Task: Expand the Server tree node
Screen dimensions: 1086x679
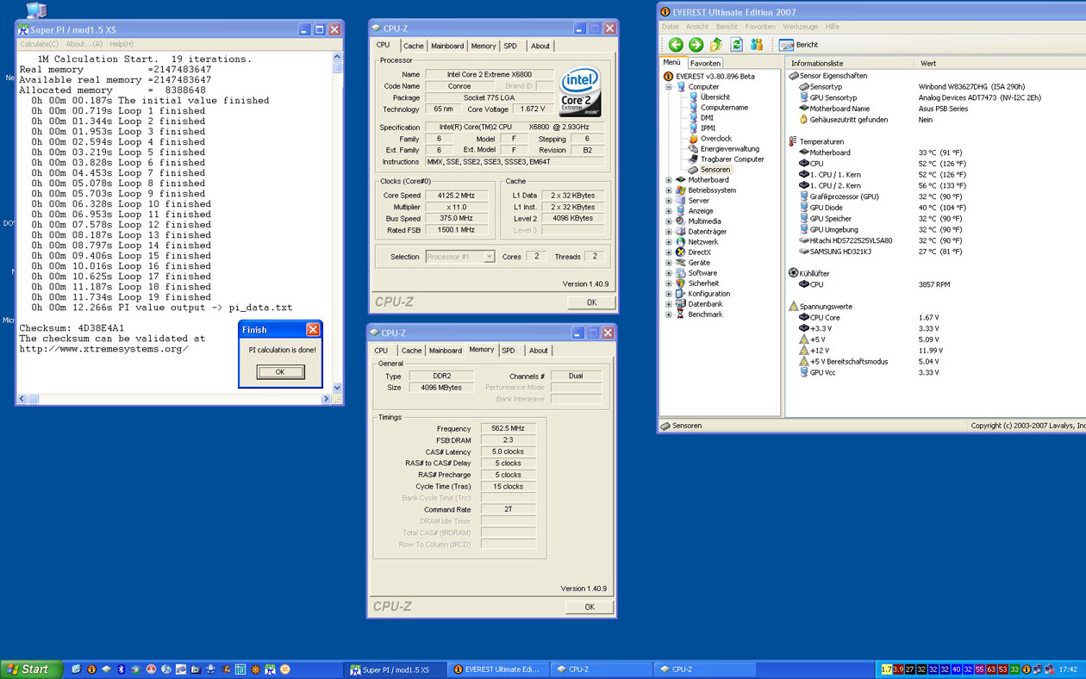Action: tap(669, 201)
